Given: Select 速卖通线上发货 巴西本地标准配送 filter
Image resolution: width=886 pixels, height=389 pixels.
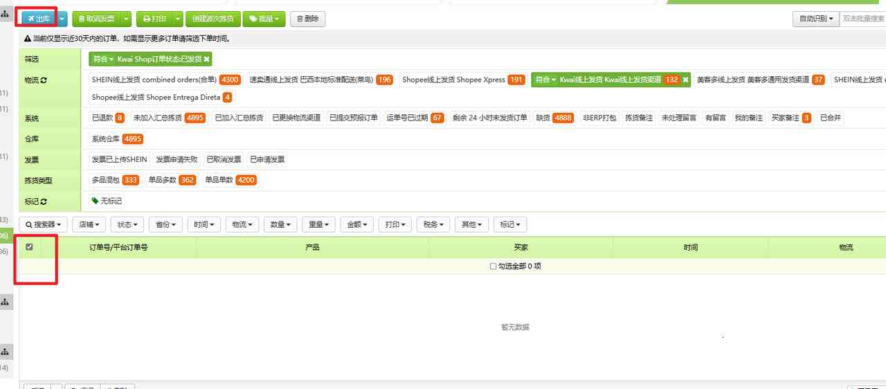Looking at the screenshot, I should click(x=320, y=80).
